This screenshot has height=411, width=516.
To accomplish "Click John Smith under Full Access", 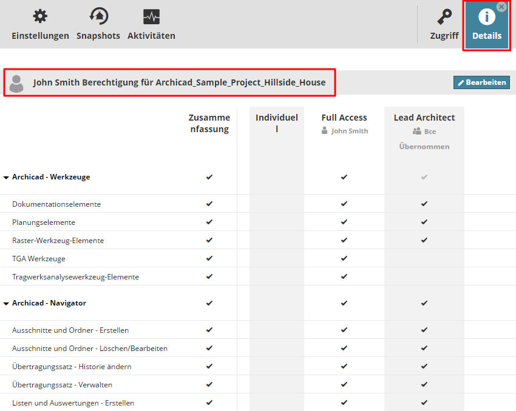I will (345, 131).
